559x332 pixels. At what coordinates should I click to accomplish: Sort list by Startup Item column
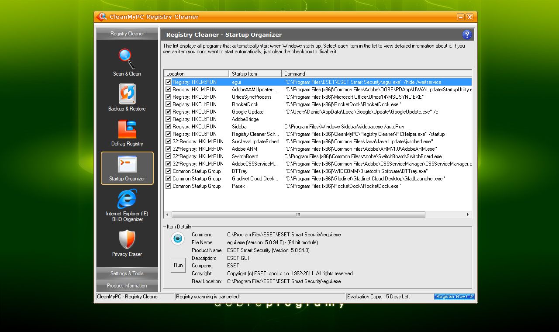point(255,73)
